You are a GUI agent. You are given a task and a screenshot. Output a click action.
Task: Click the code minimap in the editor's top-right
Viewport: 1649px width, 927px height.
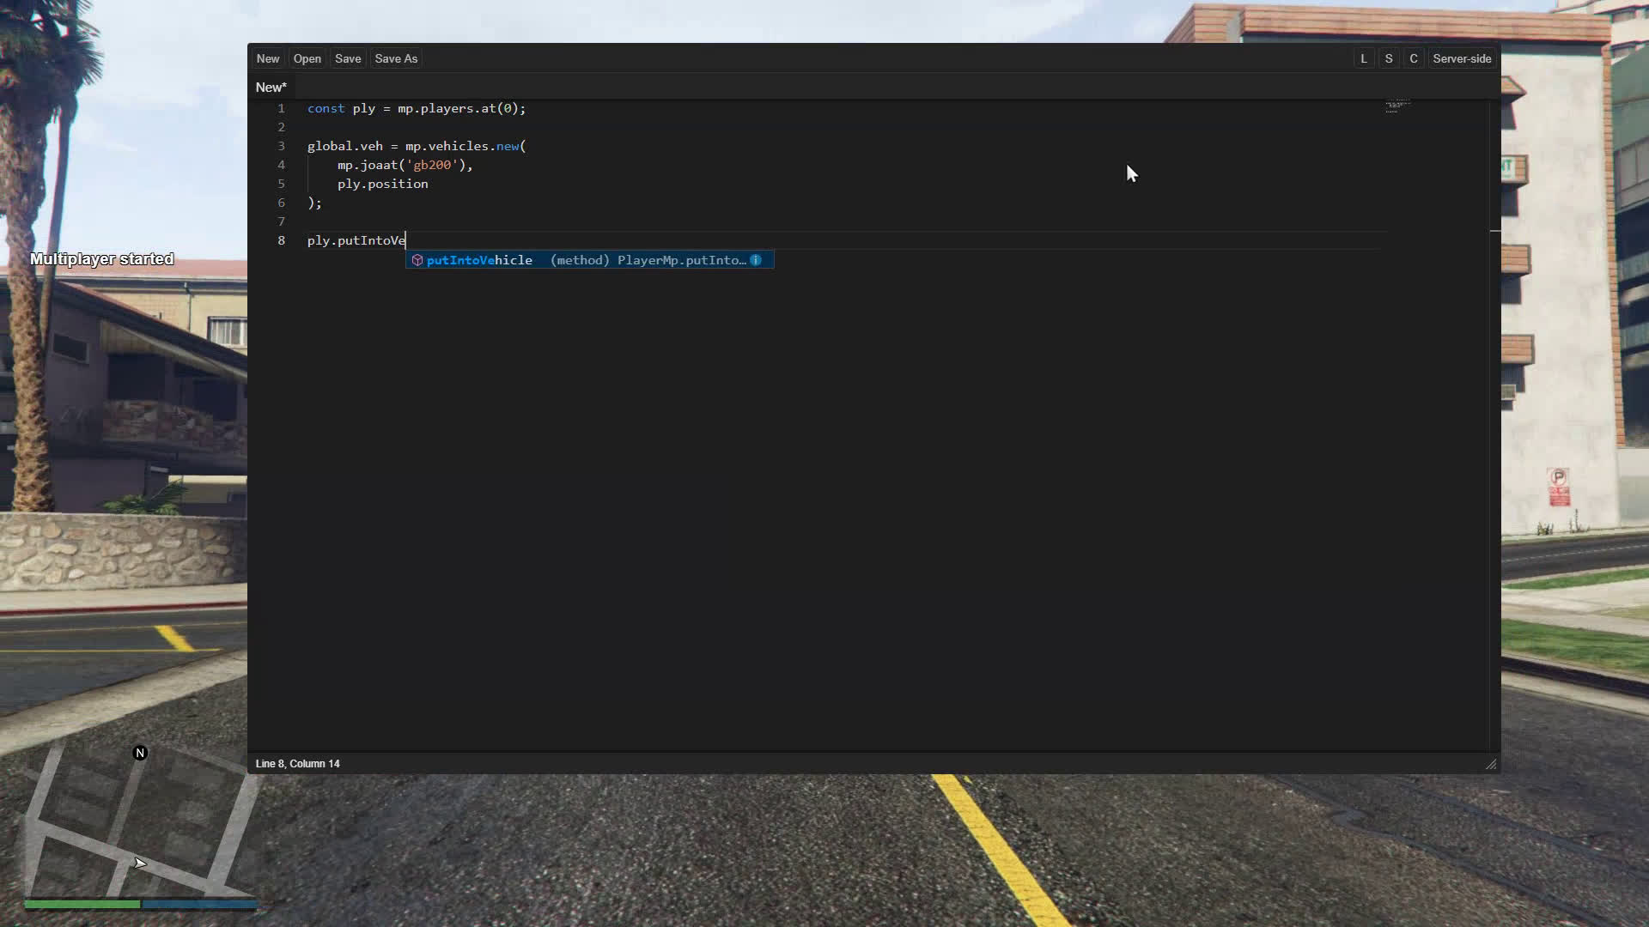(1396, 106)
